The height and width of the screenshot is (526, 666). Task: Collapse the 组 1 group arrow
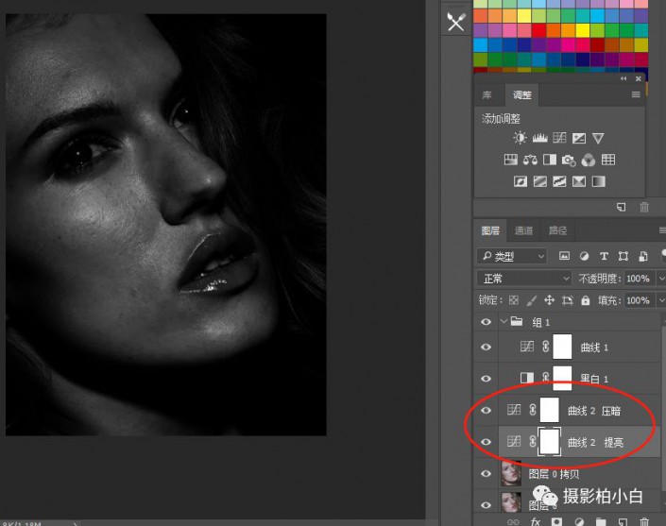pos(503,322)
